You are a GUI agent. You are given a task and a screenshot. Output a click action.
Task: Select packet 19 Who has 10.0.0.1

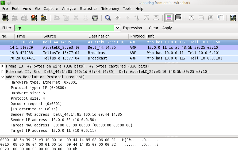(119, 53)
